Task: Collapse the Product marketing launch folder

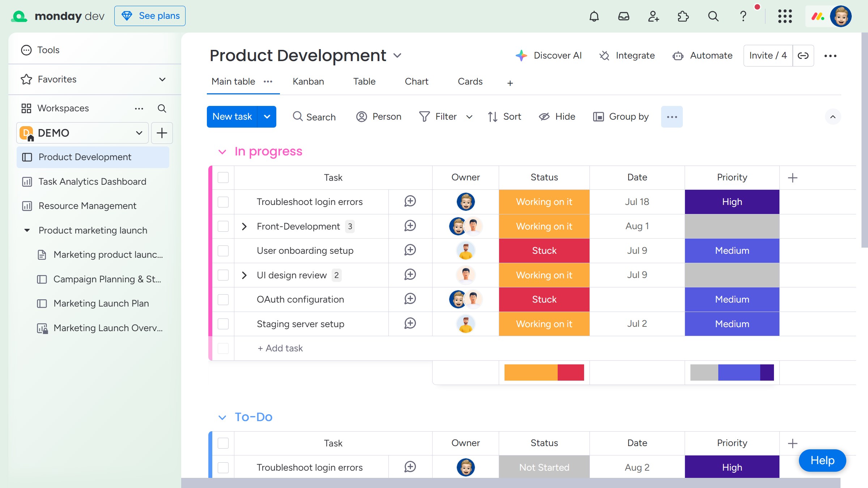Action: click(27, 230)
